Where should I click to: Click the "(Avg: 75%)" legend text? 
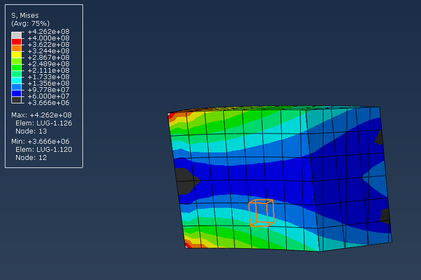coord(30,23)
